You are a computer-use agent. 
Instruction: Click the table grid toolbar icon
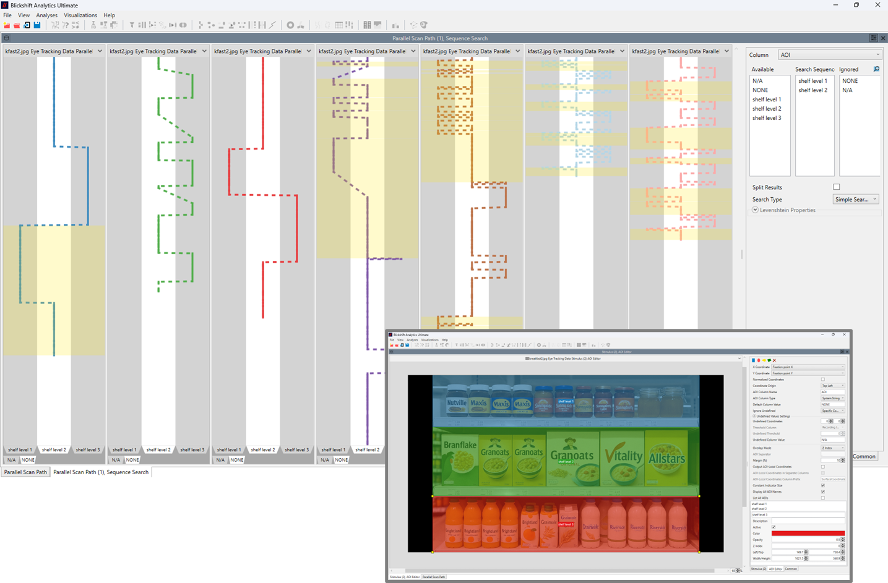[339, 25]
